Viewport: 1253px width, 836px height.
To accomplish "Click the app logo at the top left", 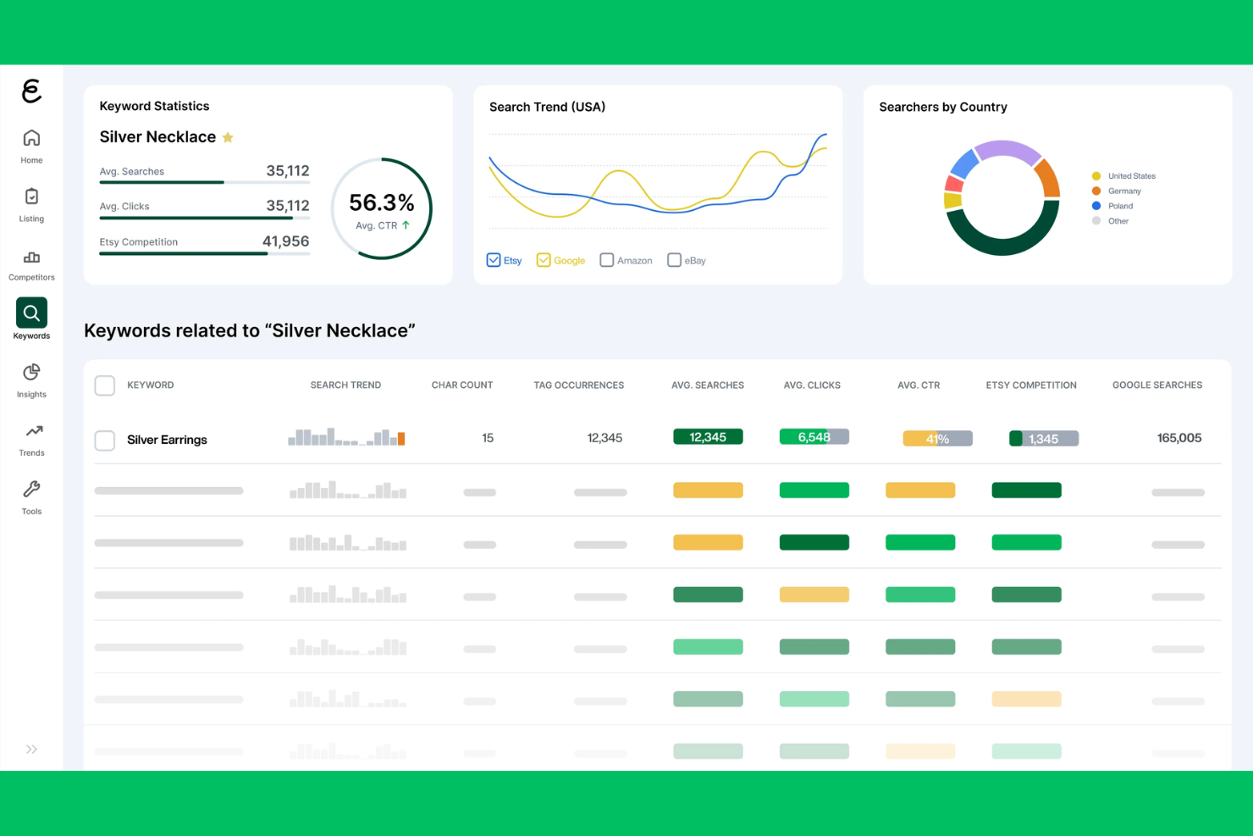I will (x=31, y=91).
